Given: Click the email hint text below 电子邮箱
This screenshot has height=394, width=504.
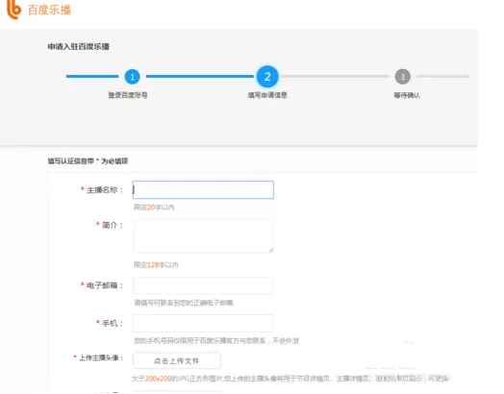Looking at the screenshot, I should coord(185,303).
